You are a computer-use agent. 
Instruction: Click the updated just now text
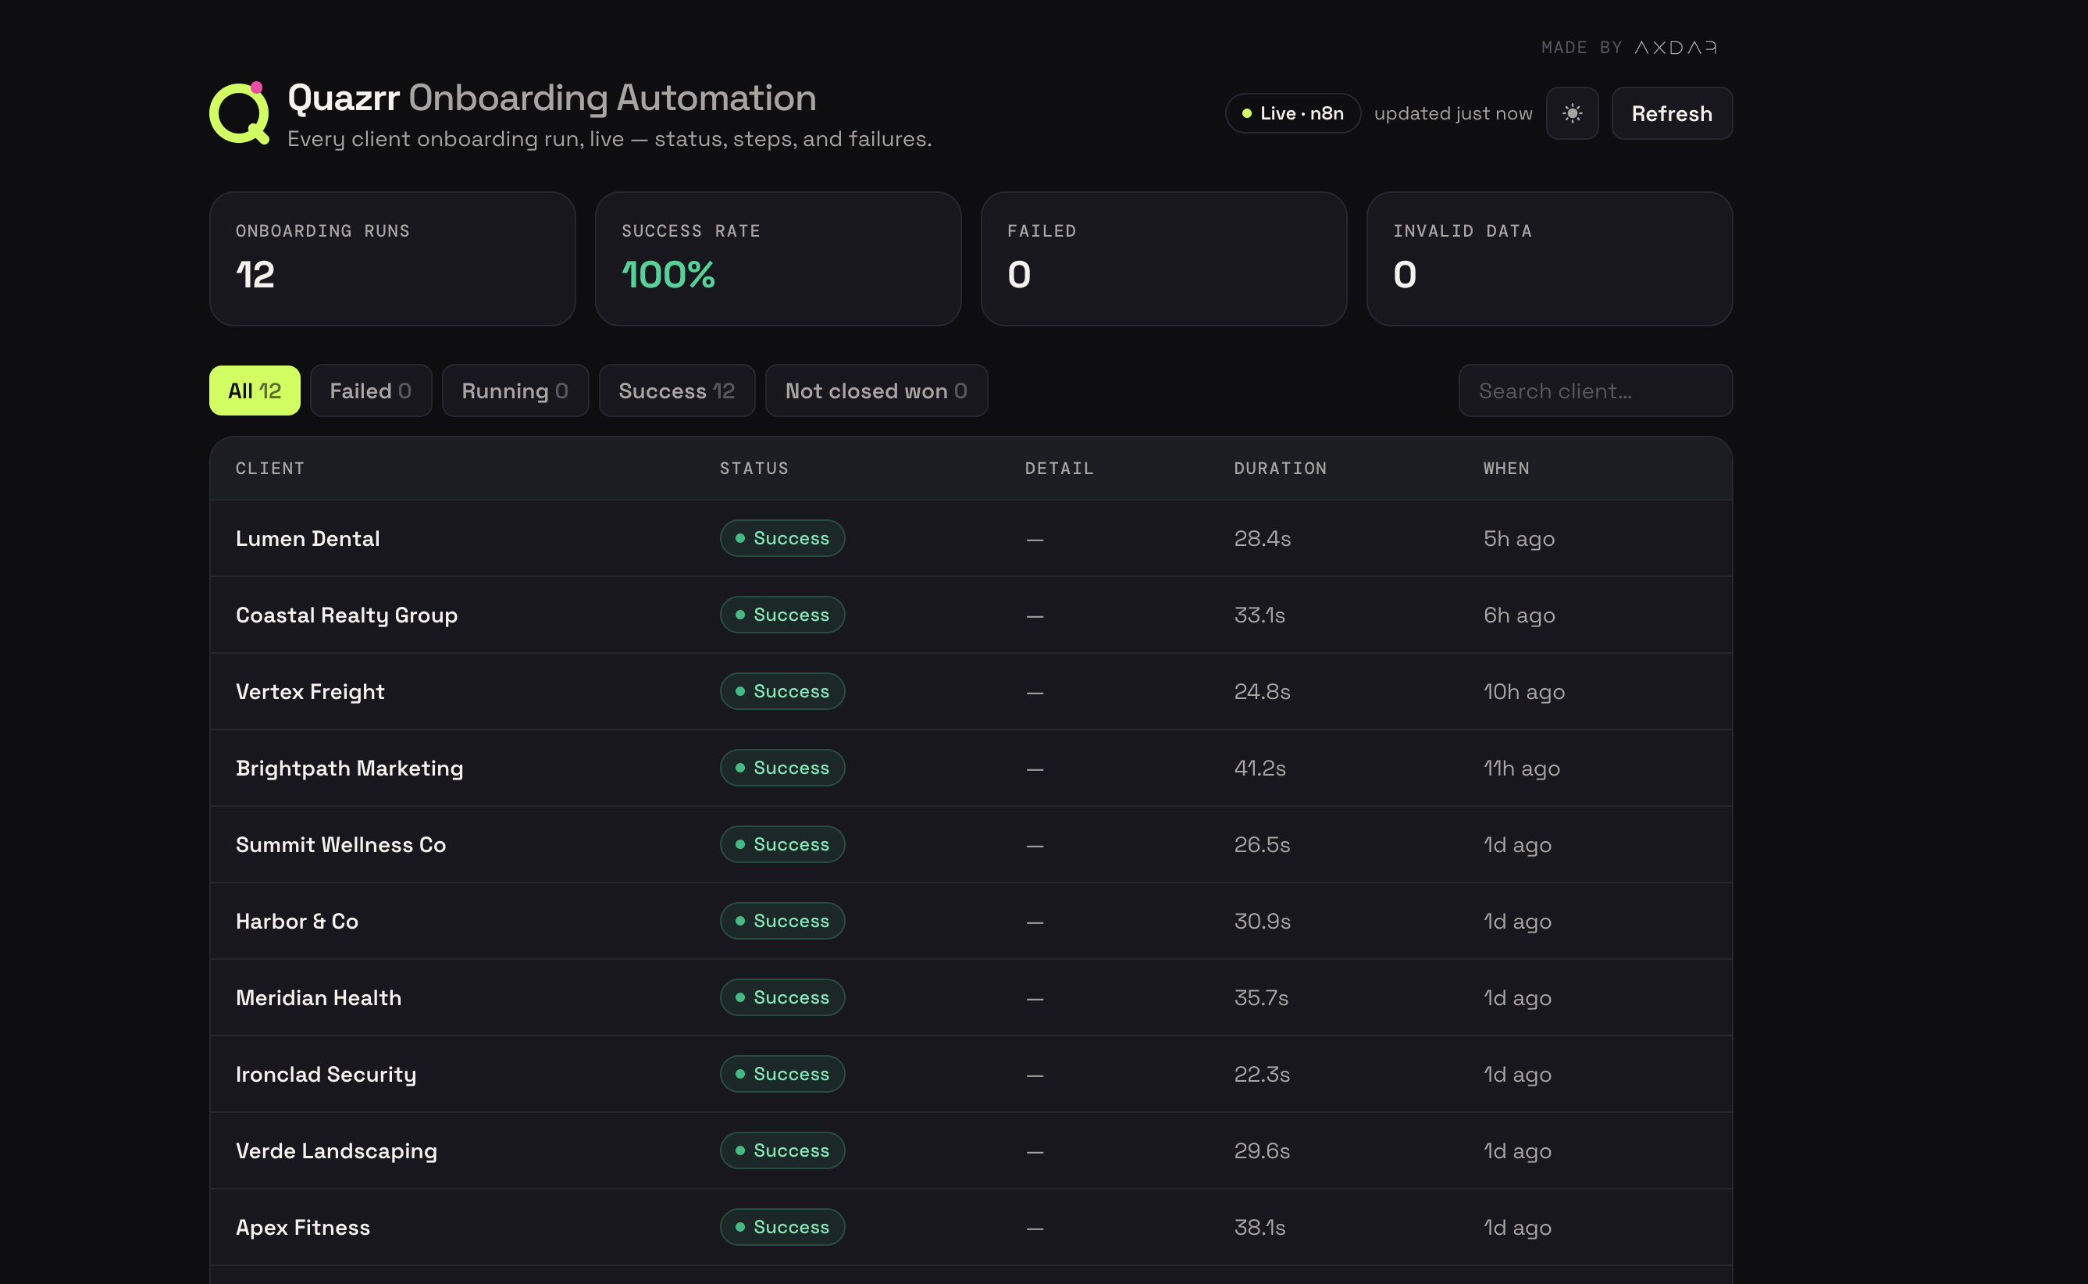pos(1453,113)
